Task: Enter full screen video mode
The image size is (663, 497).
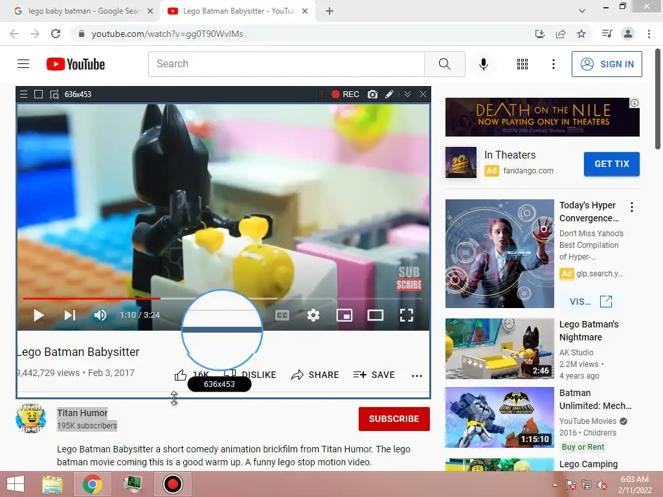Action: [407, 315]
